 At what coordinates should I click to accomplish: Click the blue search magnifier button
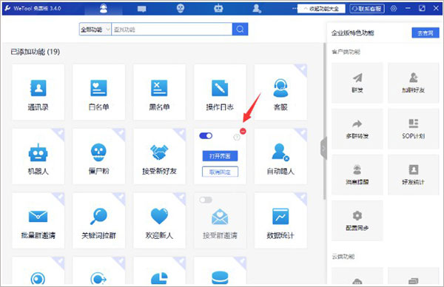[x=240, y=29]
